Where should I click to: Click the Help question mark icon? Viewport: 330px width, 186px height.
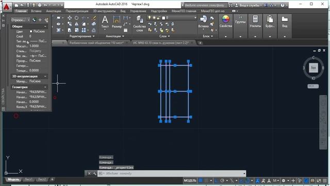click(x=283, y=5)
